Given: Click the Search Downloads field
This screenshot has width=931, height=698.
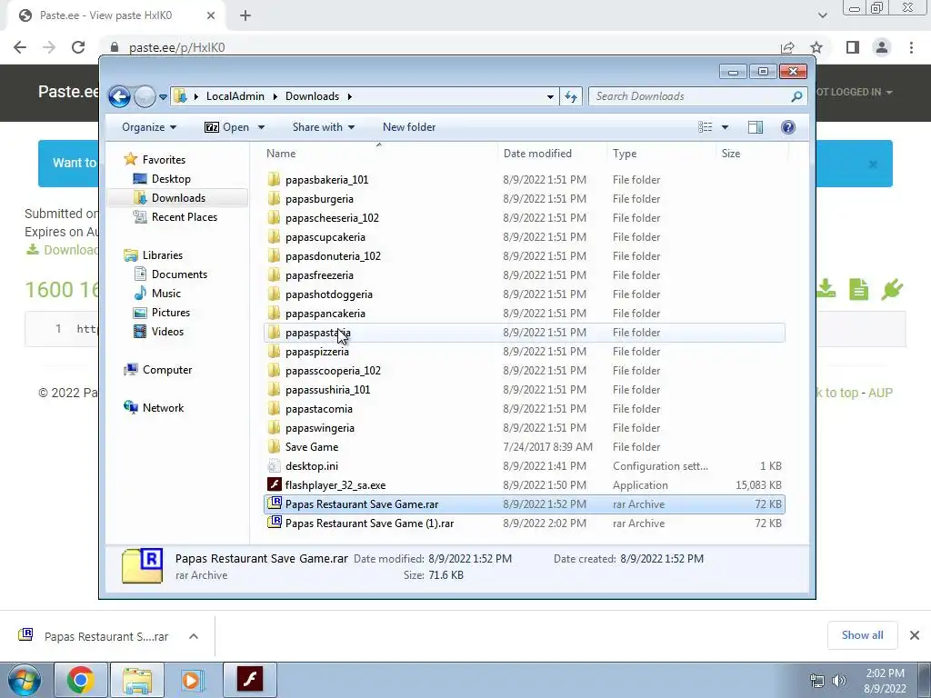Looking at the screenshot, I should 697,96.
